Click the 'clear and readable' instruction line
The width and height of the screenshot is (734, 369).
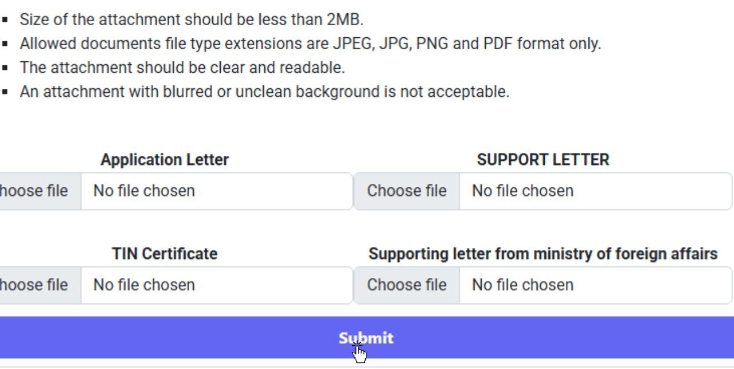click(x=182, y=68)
